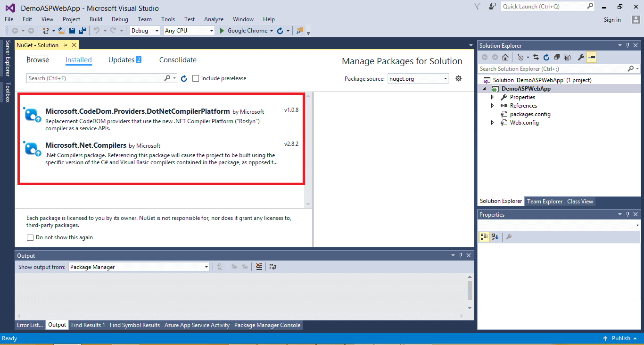The width and height of the screenshot is (644, 345).
Task: Open Find in Files toolbar icon
Action: pos(300,31)
